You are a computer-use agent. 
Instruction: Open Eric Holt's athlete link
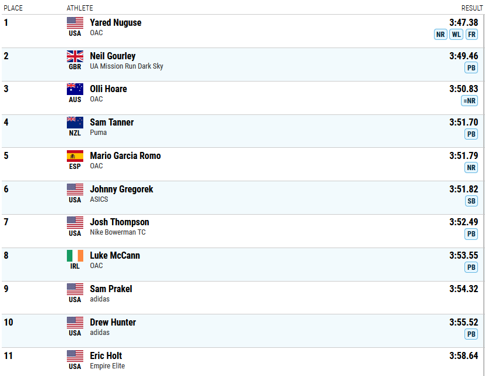pyautogui.click(x=106, y=356)
